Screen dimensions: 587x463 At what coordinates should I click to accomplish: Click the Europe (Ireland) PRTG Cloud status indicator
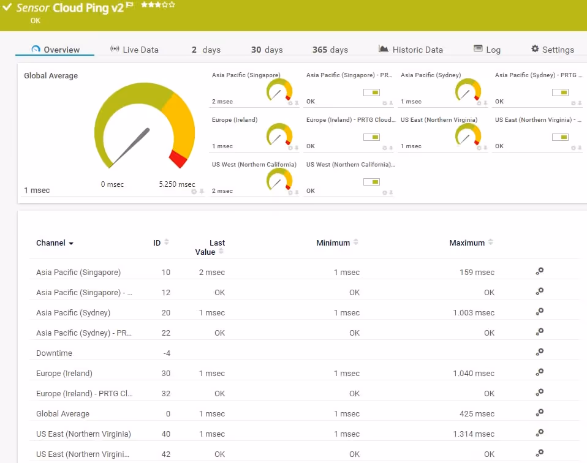(371, 137)
